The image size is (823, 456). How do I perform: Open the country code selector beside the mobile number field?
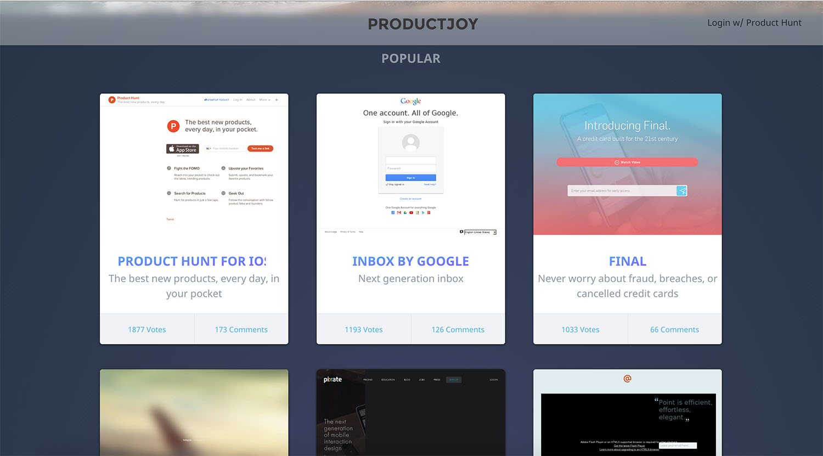coord(208,148)
